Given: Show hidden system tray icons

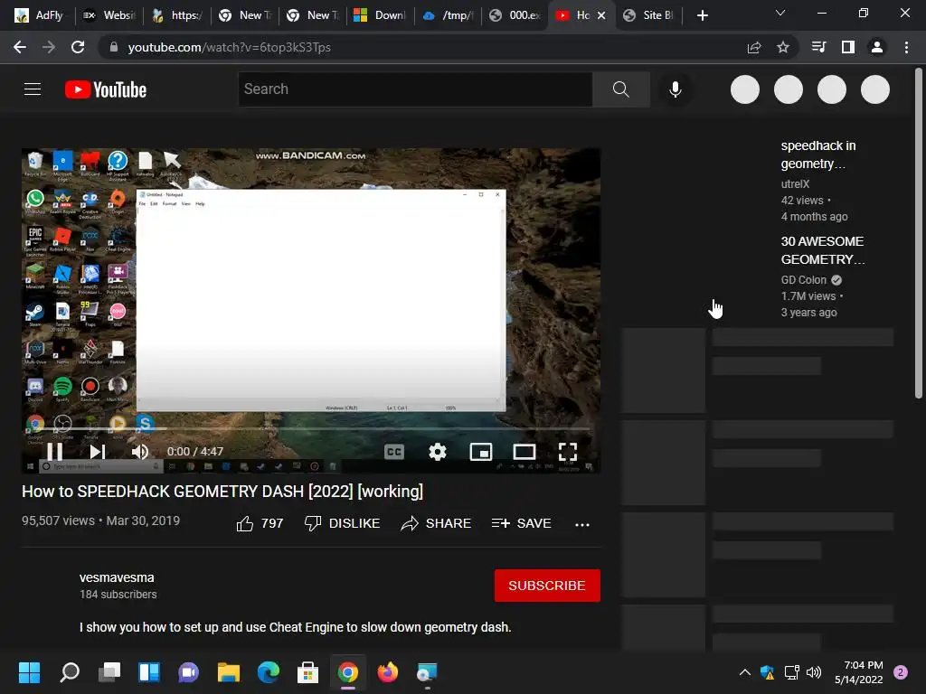Looking at the screenshot, I should pos(745,672).
